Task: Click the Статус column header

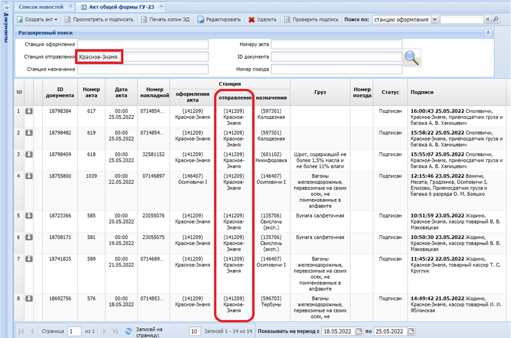Action: [x=390, y=92]
